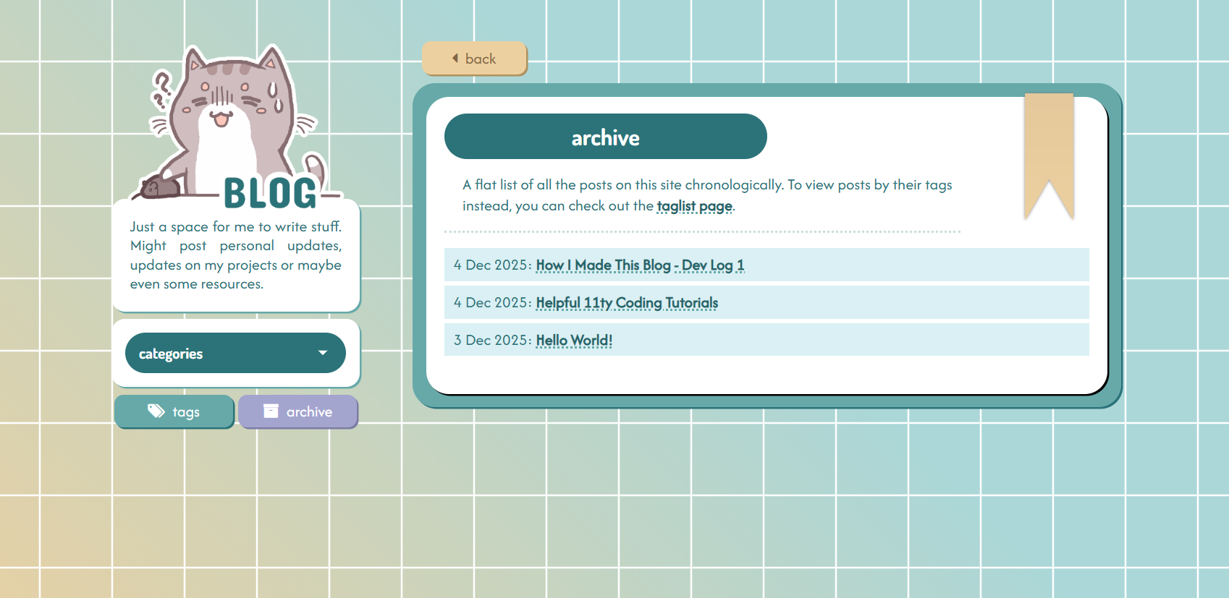The height and width of the screenshot is (598, 1229).
Task: Open 'How I Made This Blog - Dev Log 1'
Action: 640,265
